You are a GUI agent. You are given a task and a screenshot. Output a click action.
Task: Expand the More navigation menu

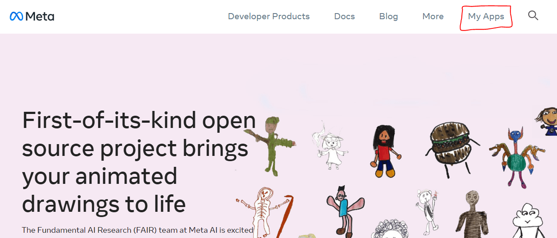(433, 16)
